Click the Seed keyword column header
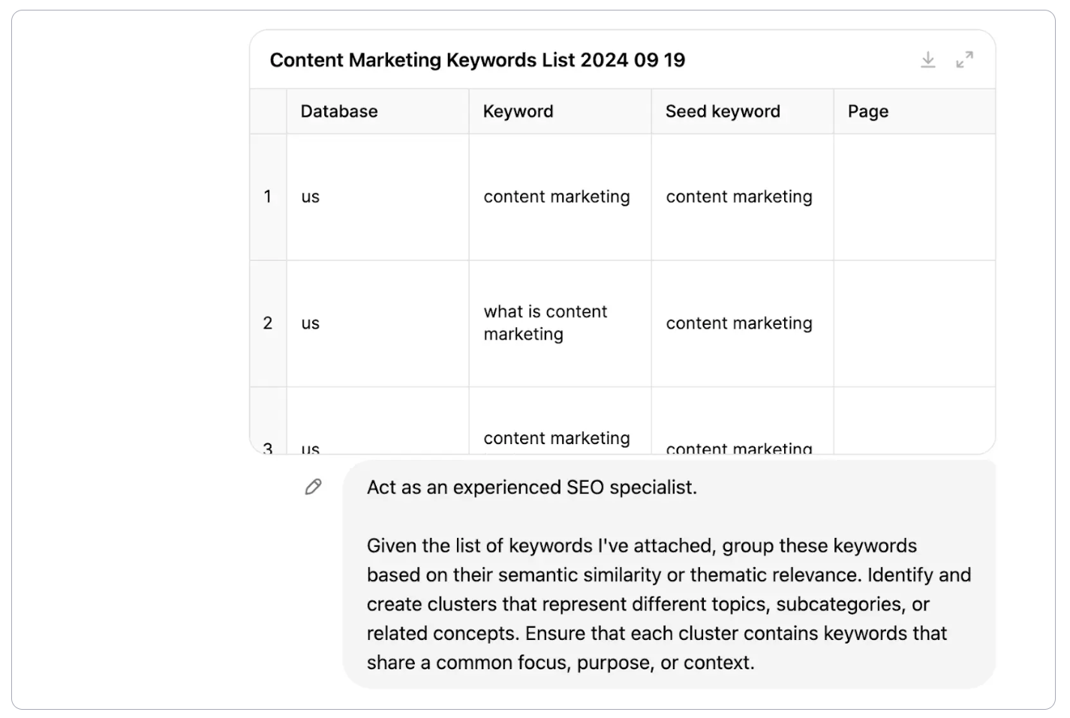The image size is (1070, 718). pyautogui.click(x=722, y=111)
